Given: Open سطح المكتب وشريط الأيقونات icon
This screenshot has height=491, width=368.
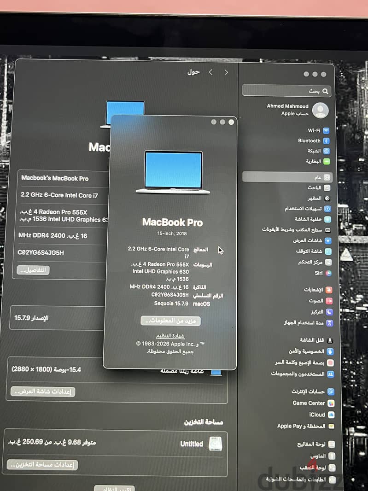Looking at the screenshot, I should [x=327, y=230].
